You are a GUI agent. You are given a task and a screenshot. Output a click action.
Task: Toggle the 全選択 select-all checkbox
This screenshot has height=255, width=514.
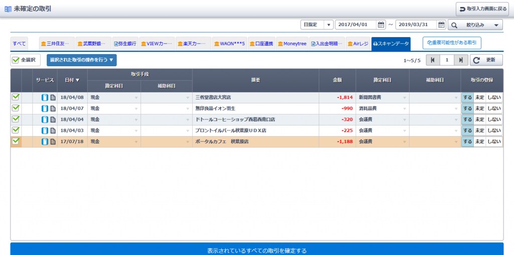(x=16, y=60)
